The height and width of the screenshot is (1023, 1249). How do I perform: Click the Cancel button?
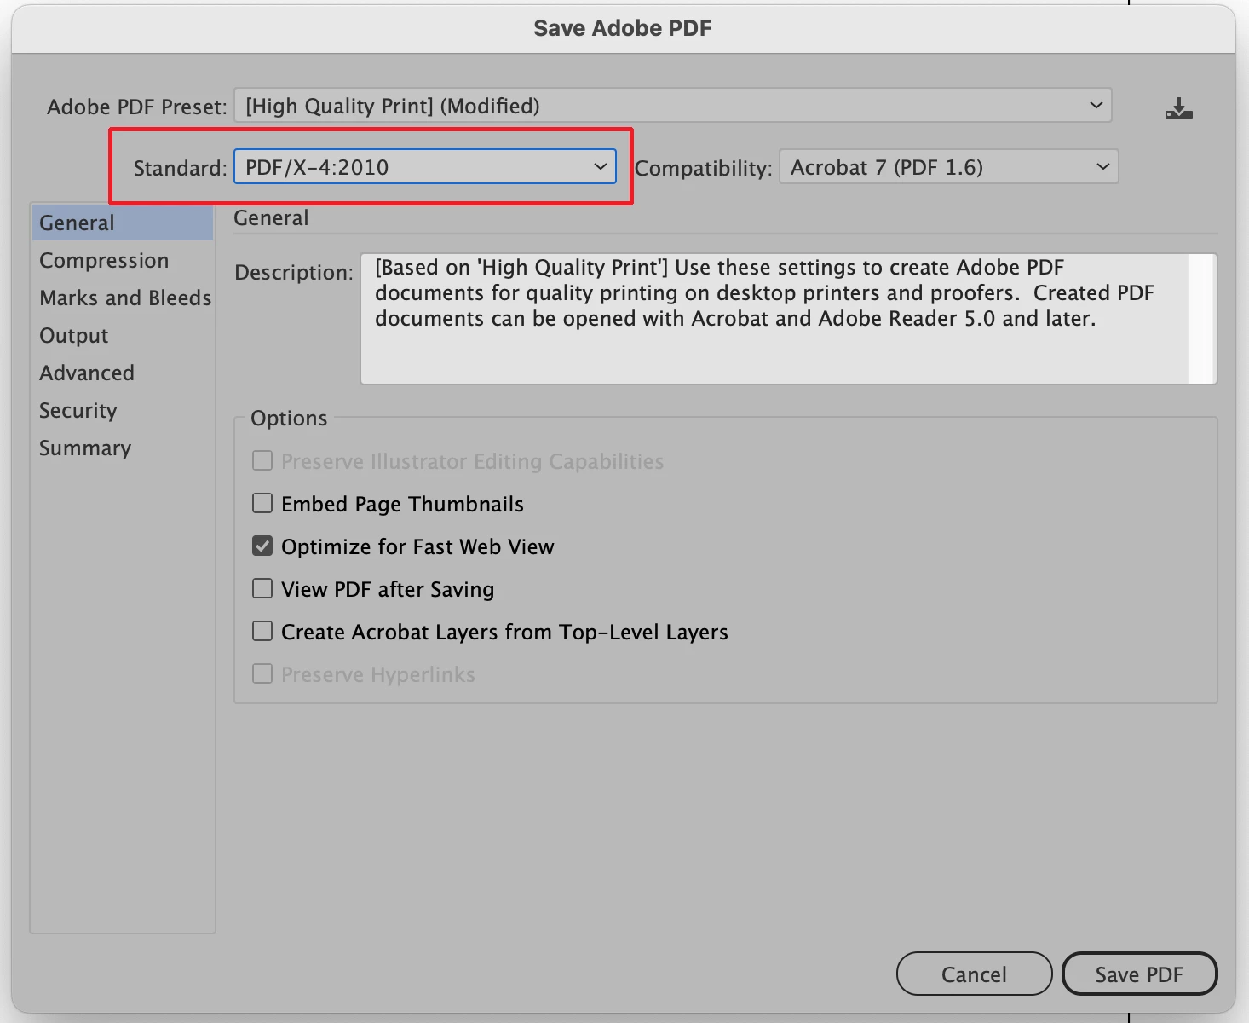[974, 974]
